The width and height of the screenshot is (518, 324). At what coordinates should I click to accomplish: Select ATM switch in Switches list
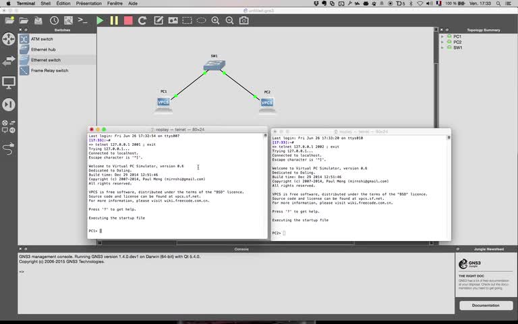[57, 39]
